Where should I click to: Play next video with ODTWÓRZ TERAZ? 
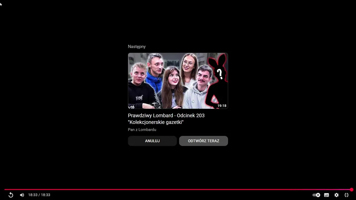pyautogui.click(x=204, y=141)
